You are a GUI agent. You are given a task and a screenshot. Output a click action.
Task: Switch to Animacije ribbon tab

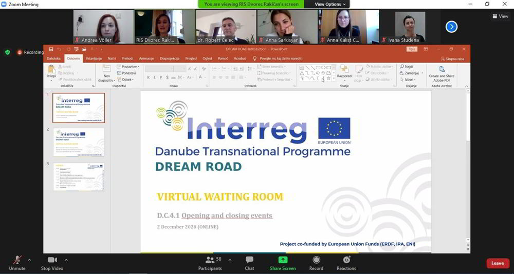click(146, 58)
